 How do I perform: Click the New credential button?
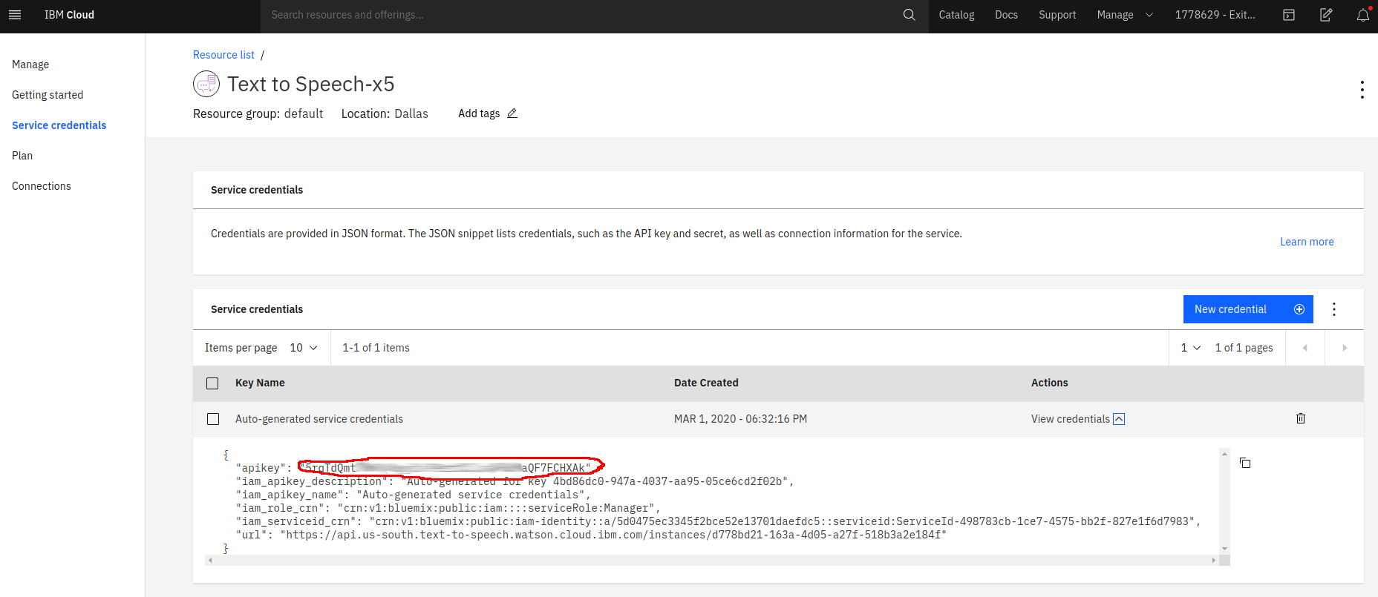1248,309
